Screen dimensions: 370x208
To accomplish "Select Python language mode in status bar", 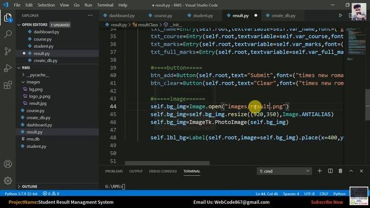I will tap(339, 194).
